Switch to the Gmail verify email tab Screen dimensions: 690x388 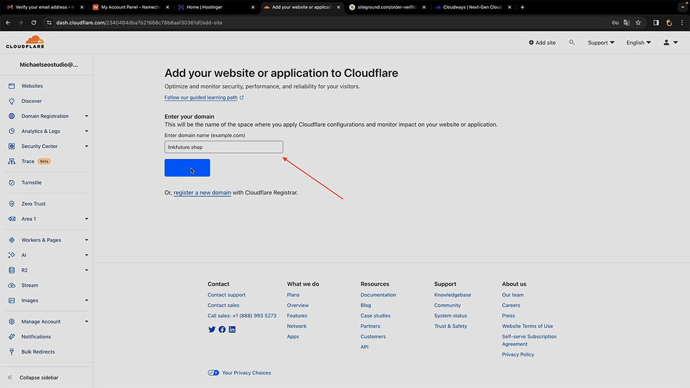click(44, 7)
